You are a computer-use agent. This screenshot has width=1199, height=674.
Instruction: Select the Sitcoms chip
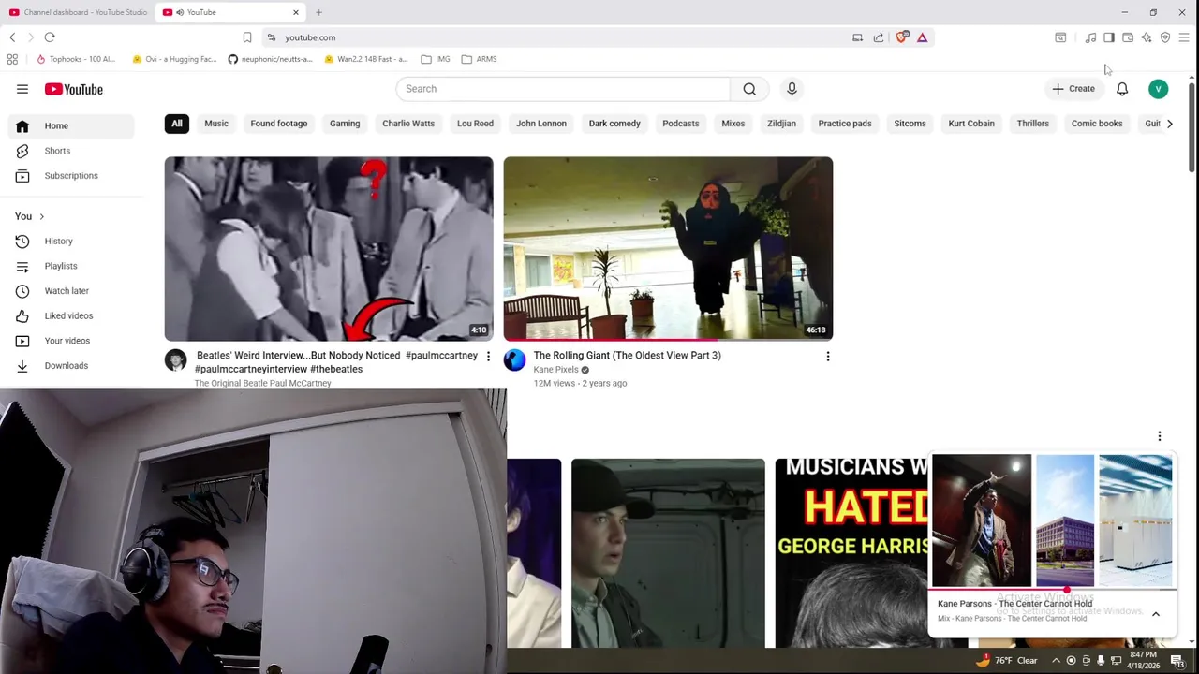[910, 124]
